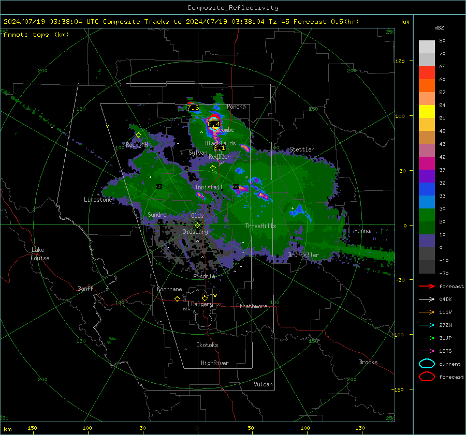Screen dimensions: 466x435
Task: Click the yellow diamond marker at Didsbury radar center
Action: point(197,226)
